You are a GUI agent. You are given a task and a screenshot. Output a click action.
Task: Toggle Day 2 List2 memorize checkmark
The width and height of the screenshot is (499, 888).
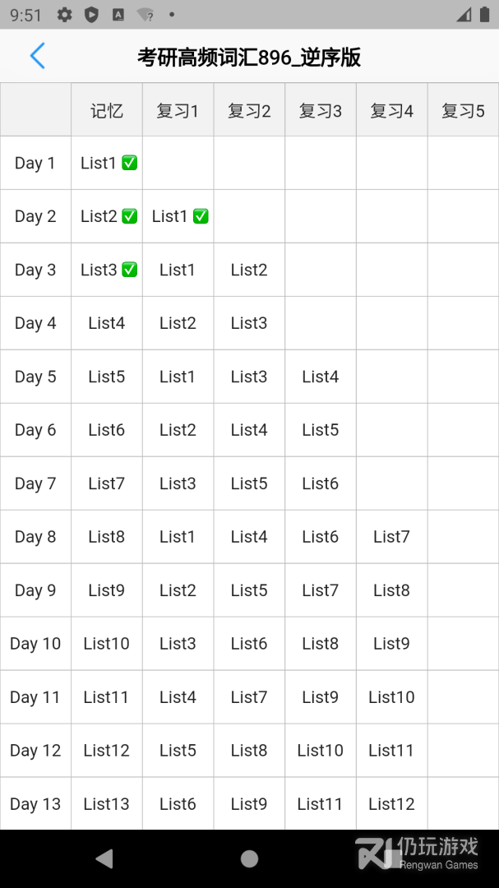(x=129, y=216)
